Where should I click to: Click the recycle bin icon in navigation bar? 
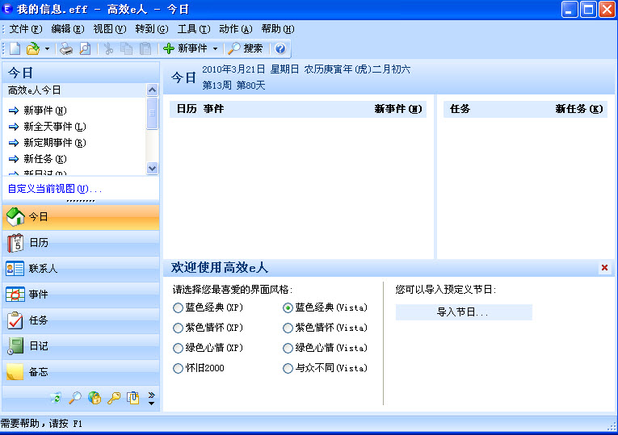56,398
